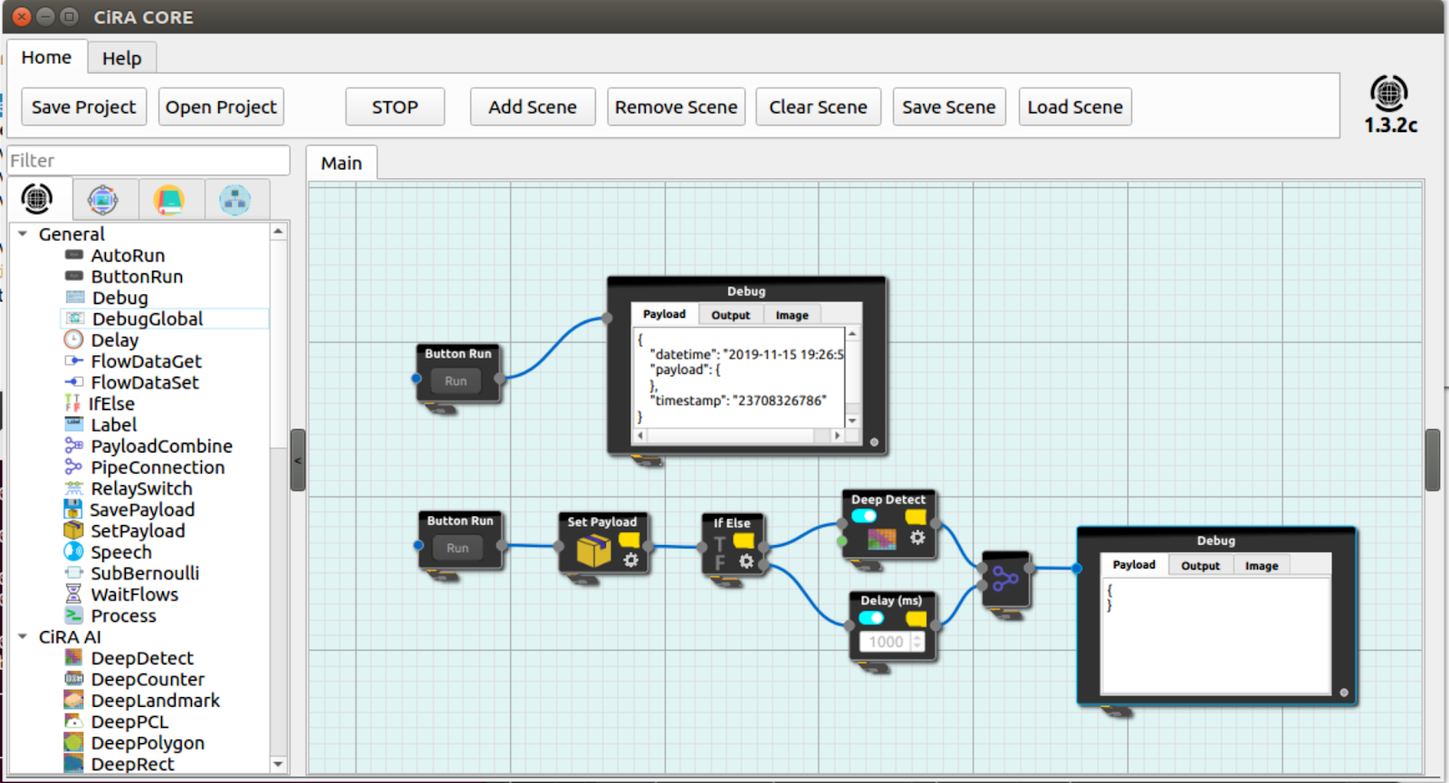Collapse the left node panel with side handle
The width and height of the screenshot is (1449, 783).
(298, 460)
